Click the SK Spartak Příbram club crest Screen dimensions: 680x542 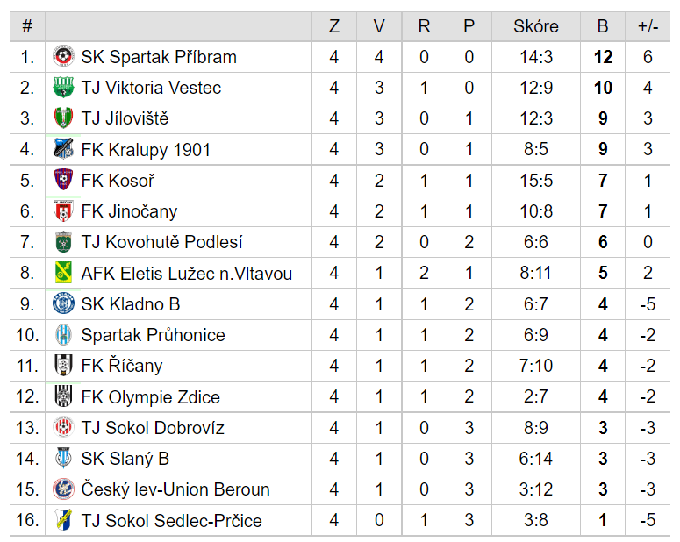pyautogui.click(x=63, y=56)
